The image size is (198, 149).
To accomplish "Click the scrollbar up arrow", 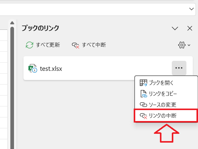I will click(x=12, y=23).
